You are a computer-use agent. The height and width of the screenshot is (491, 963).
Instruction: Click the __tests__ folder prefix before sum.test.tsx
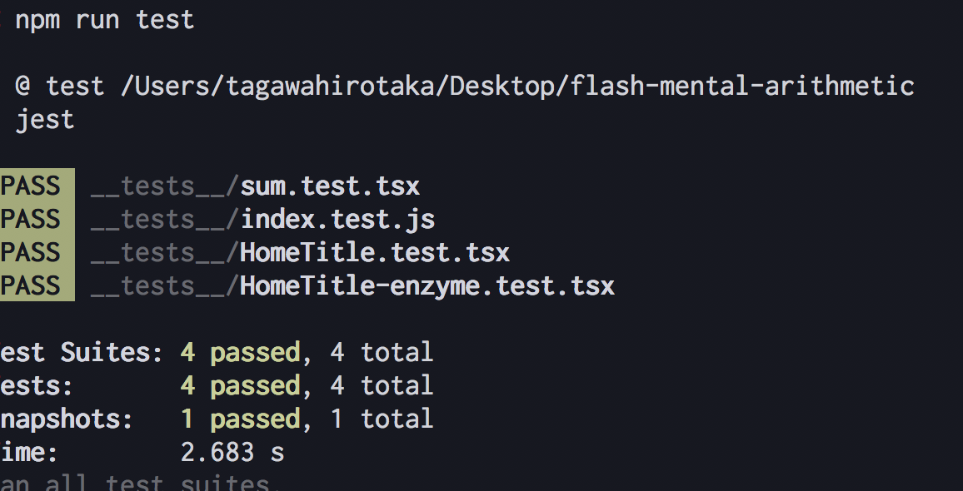click(164, 186)
